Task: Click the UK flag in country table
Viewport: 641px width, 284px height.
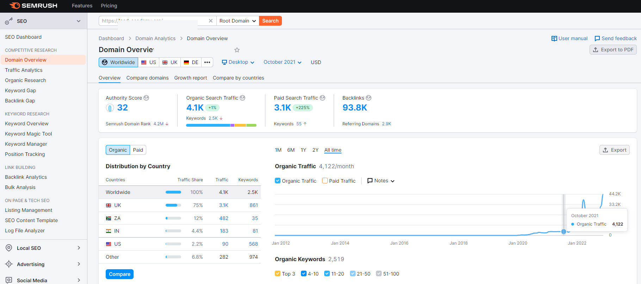Action: (x=109, y=205)
